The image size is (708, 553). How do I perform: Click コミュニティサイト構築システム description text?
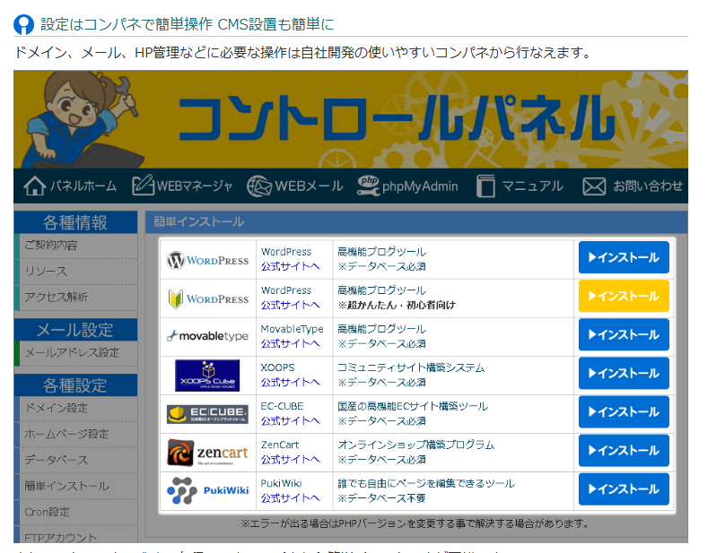pos(411,367)
